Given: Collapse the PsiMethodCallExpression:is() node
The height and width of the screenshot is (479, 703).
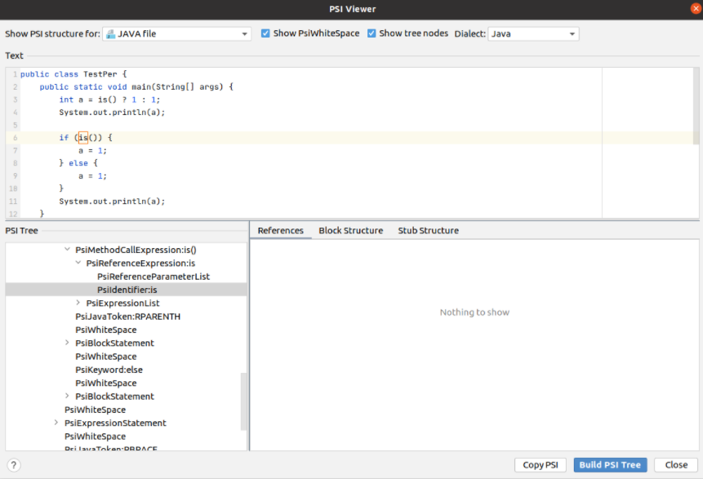Looking at the screenshot, I should pos(68,250).
